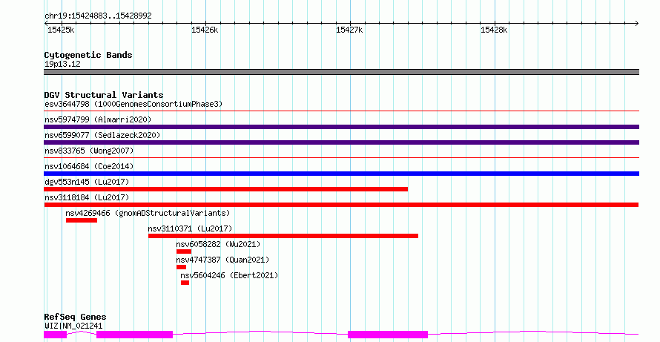Open the nsv4269466 (gnomADStructuralVariants) label

coord(148,213)
